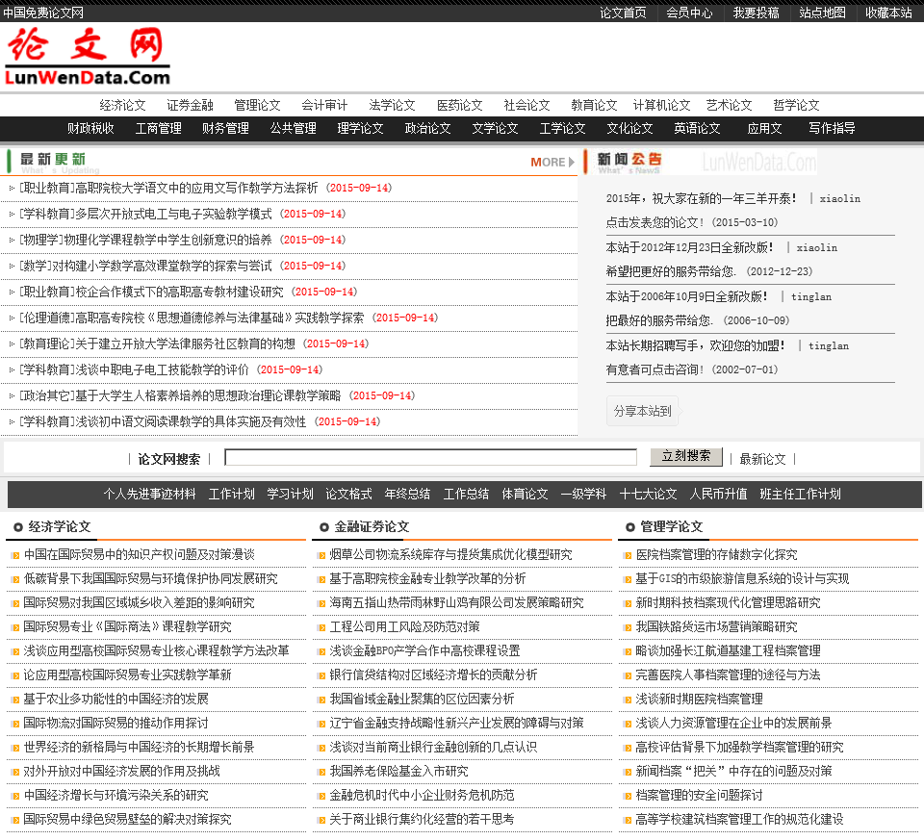This screenshot has width=924, height=840.
Task: Open the 最新论文 link beside search
Action: 762,459
